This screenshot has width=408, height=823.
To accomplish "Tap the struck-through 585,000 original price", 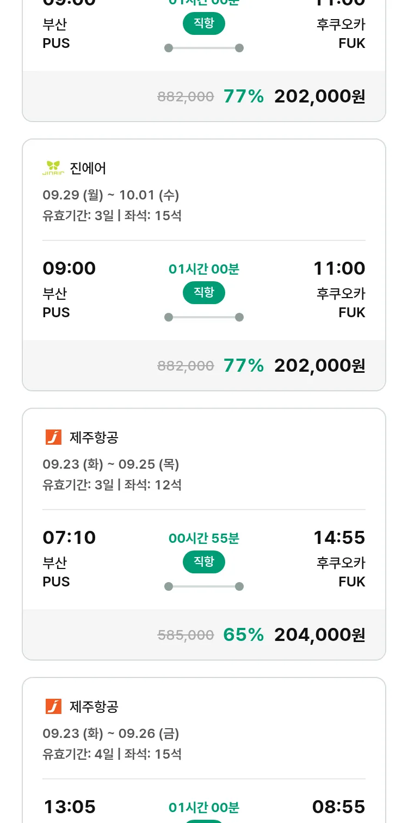I will pos(186,635).
